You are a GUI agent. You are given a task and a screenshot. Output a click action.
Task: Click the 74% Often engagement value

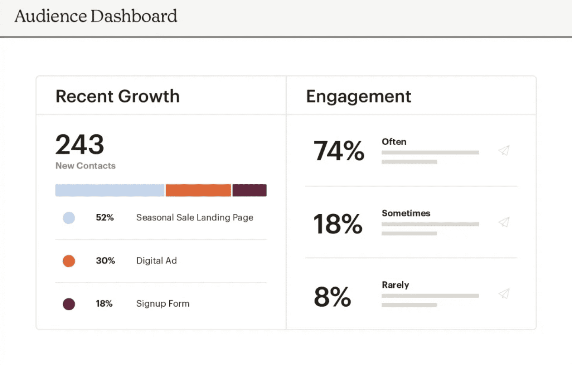click(339, 151)
